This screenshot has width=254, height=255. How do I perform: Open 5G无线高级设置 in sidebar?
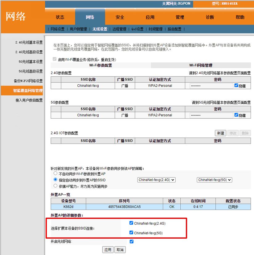tap(31, 71)
